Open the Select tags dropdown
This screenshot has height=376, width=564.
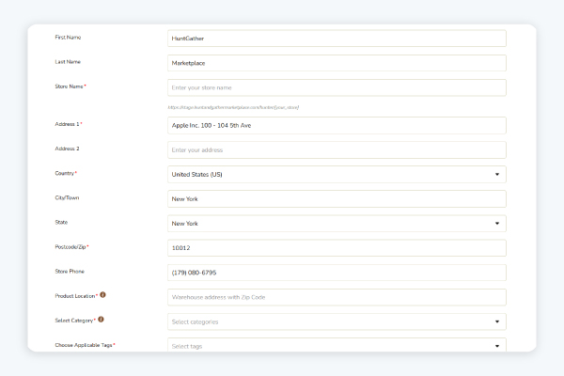point(336,346)
